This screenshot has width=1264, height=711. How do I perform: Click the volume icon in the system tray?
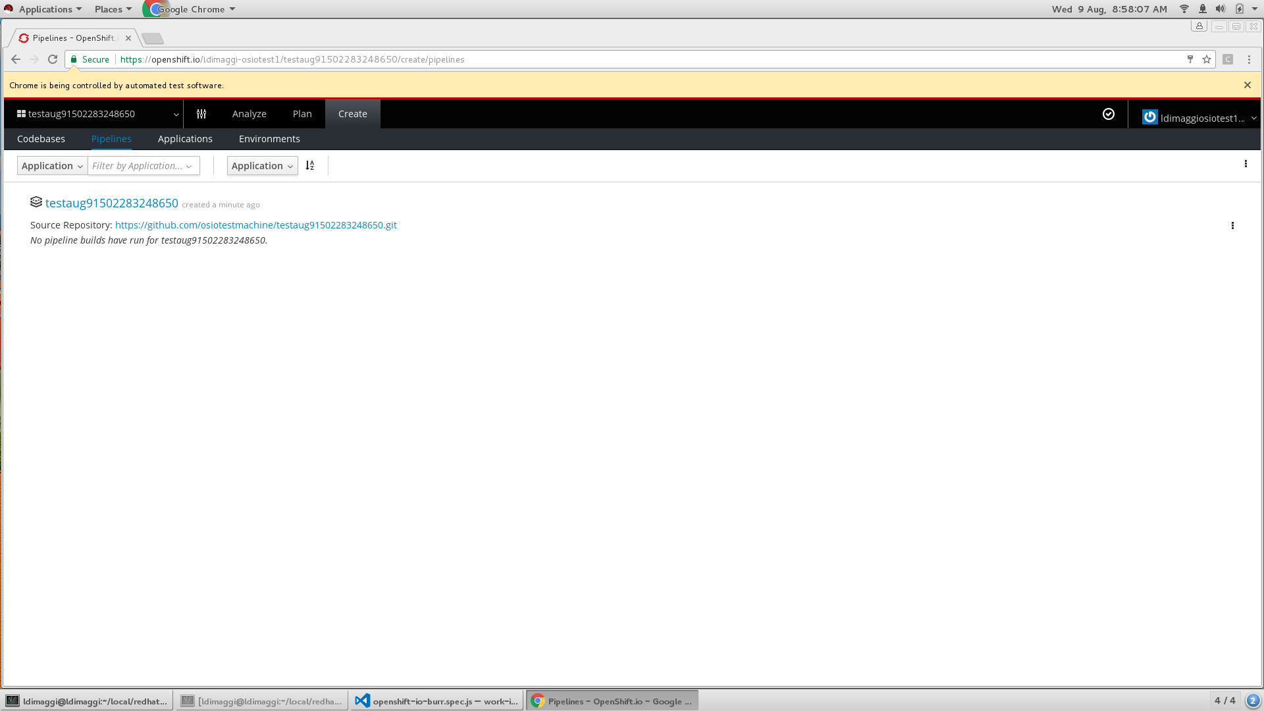click(1220, 9)
